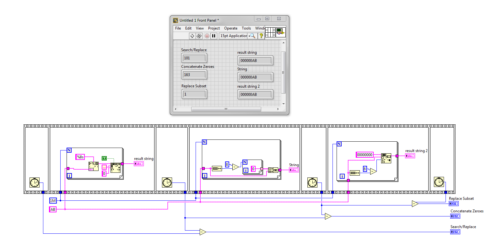The width and height of the screenshot is (492, 240).
Task: Click the Run arrow button
Action: coord(192,36)
